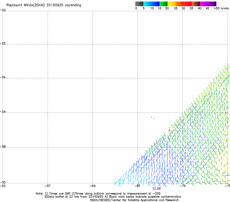Select the blue 10-15 knots color band
The width and height of the screenshot is (230, 202).
click(155, 4)
